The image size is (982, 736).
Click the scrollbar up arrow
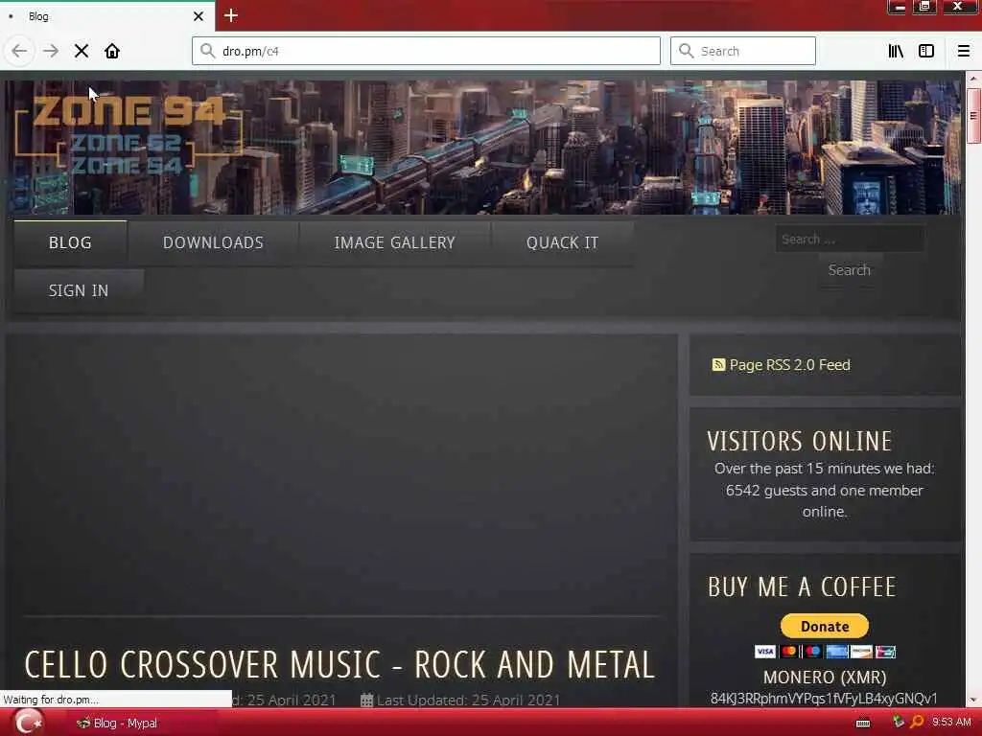(973, 79)
